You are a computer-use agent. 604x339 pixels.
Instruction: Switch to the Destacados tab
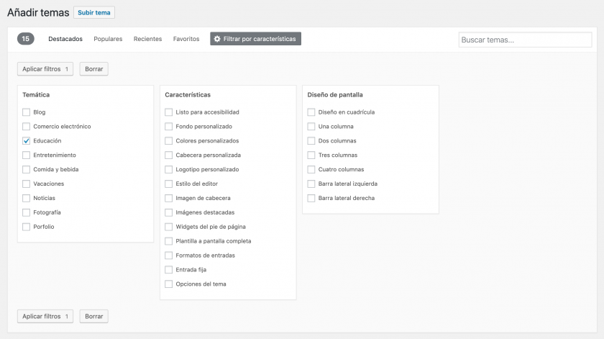[x=65, y=39]
